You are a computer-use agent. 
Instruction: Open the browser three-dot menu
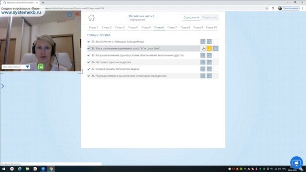[303, 8]
